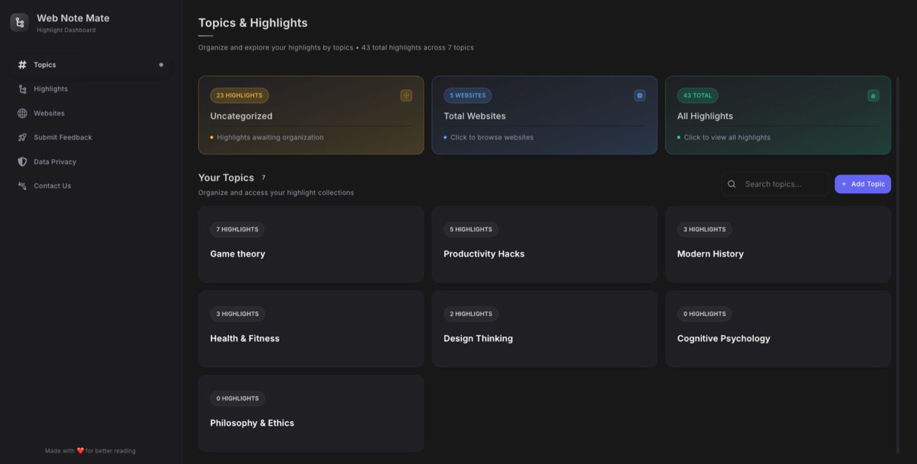
Task: Focus the Search topics input field
Action: (782, 184)
